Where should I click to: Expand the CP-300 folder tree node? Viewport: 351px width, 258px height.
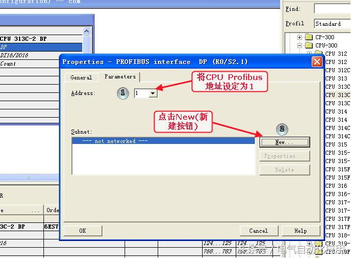click(x=299, y=37)
